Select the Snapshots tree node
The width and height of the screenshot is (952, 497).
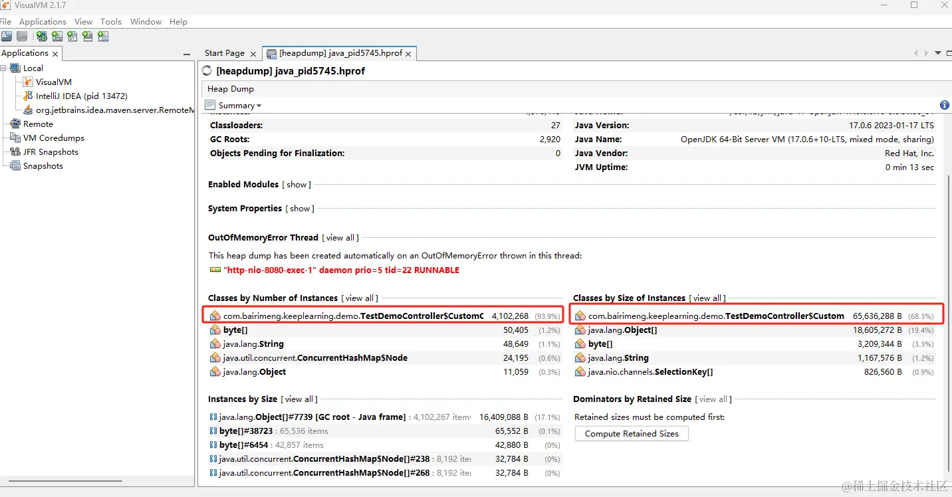click(x=43, y=165)
